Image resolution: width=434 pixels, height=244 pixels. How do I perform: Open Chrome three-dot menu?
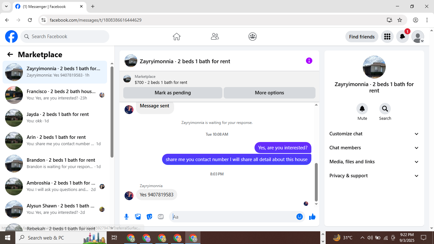point(427,20)
